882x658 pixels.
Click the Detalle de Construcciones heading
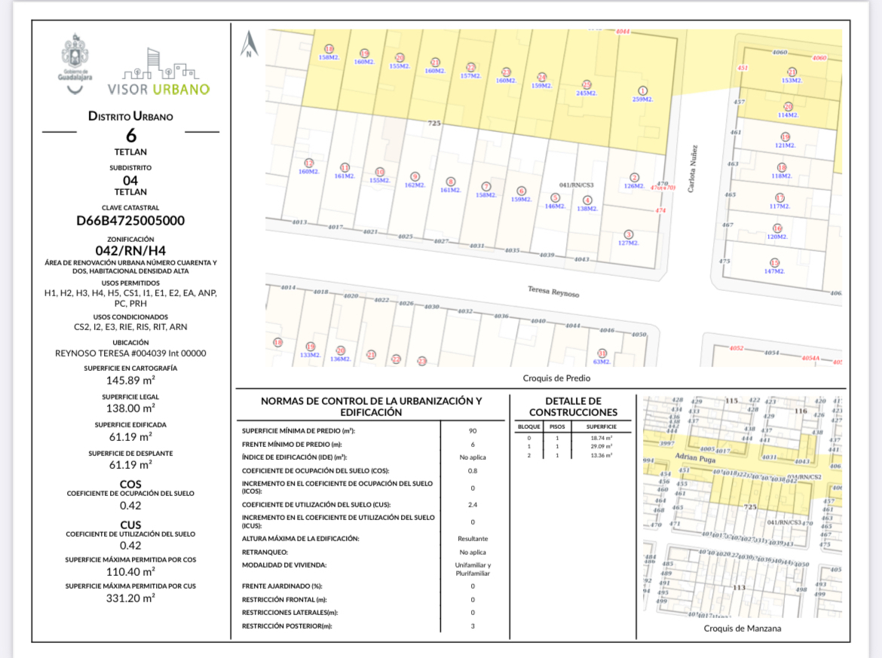pos(572,406)
